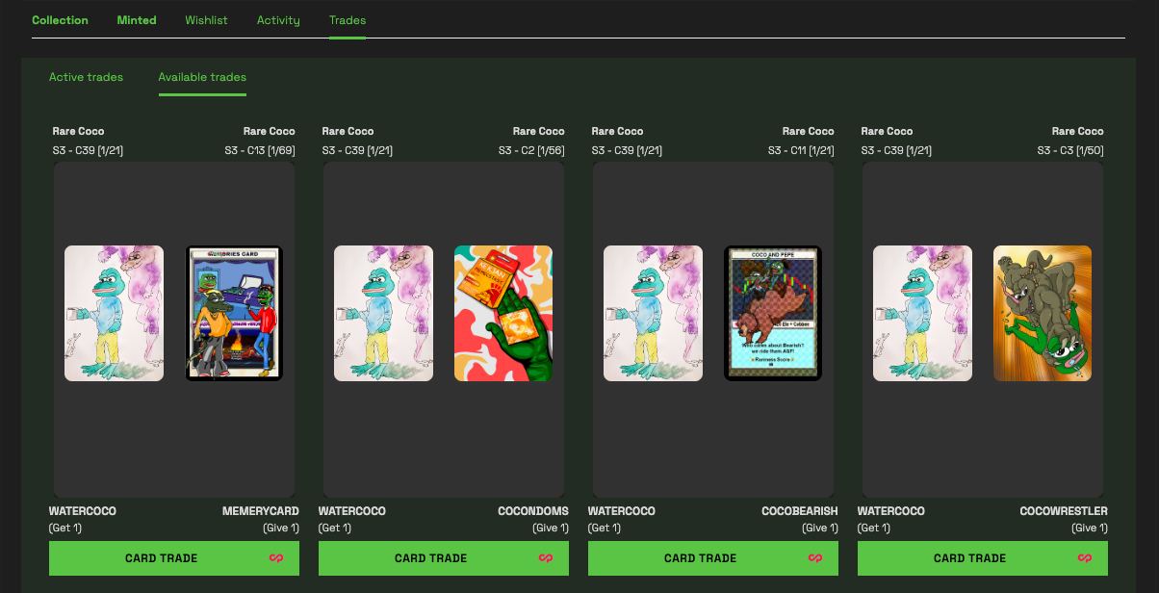The height and width of the screenshot is (593, 1159).
Task: Select the Trades tab
Action: (x=348, y=20)
